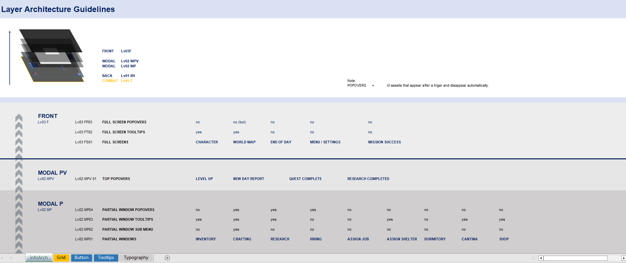Click the horizontal scrollbar thumb

(575, 258)
